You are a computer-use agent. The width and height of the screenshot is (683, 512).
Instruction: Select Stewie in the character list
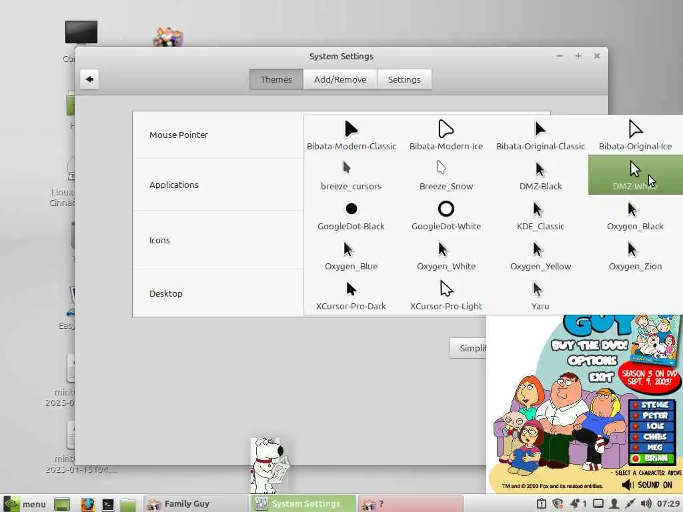652,405
